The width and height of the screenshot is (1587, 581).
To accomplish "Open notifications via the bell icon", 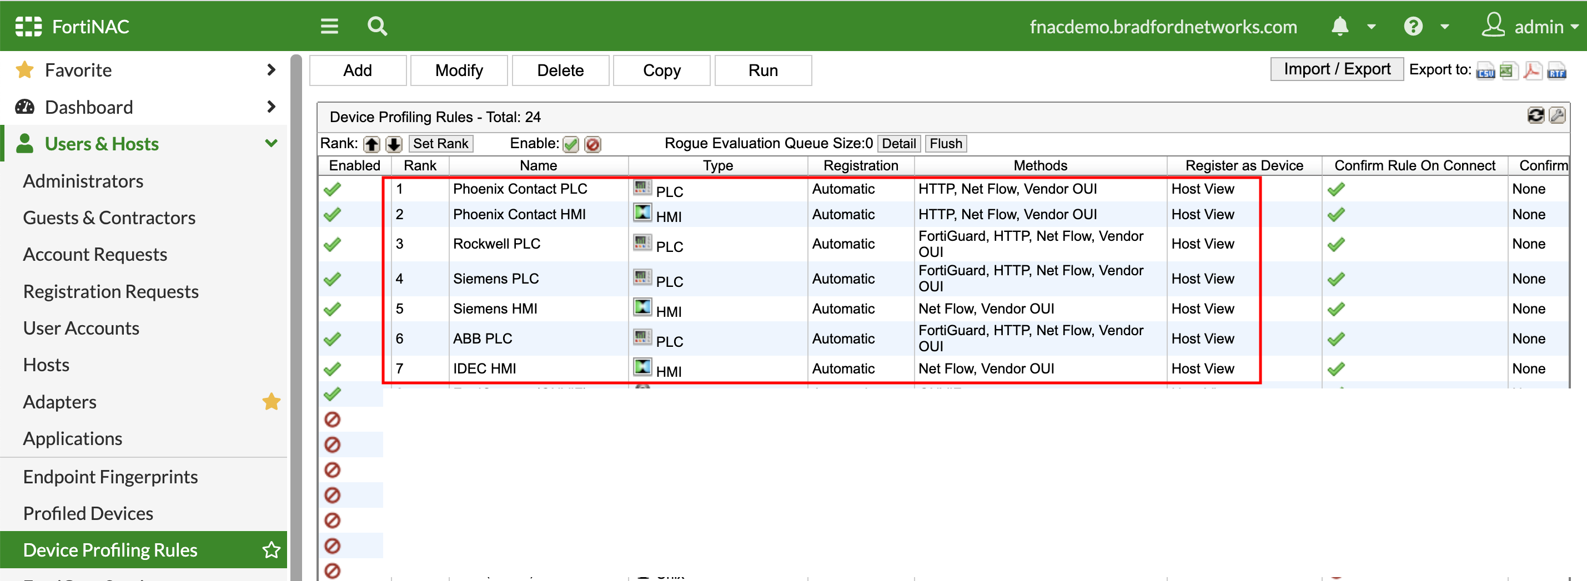I will click(1340, 26).
